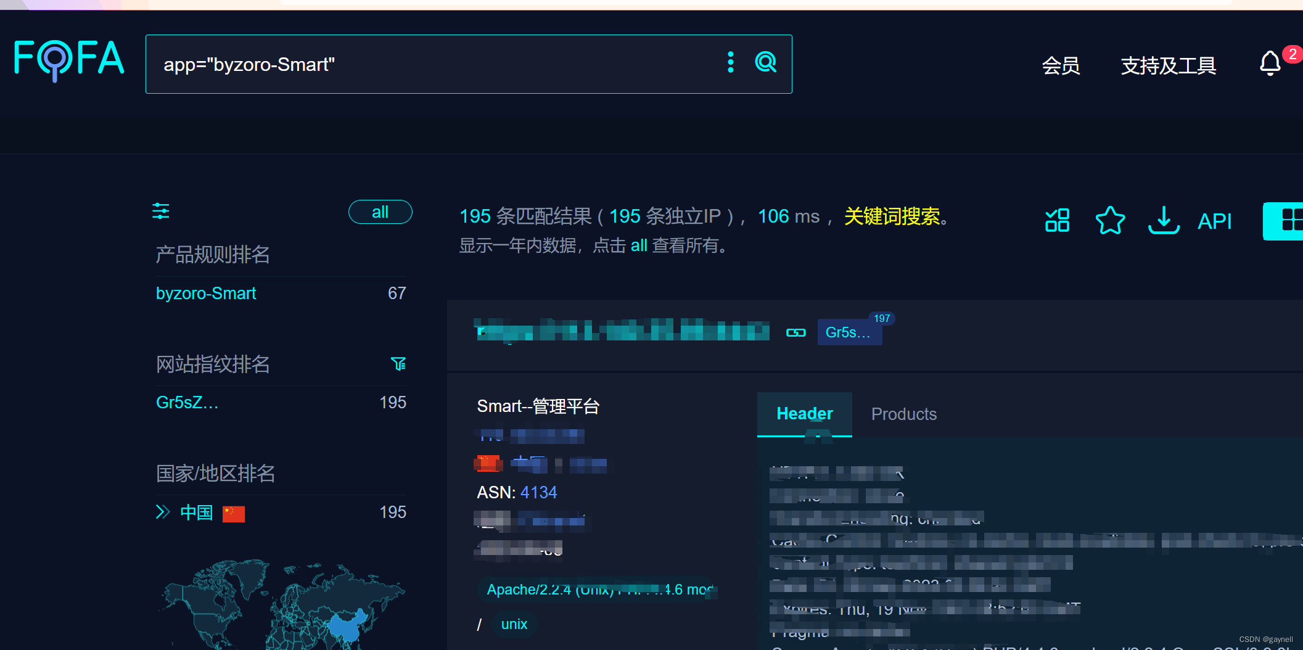Click the fingerprint ranking filter icon

coord(398,364)
